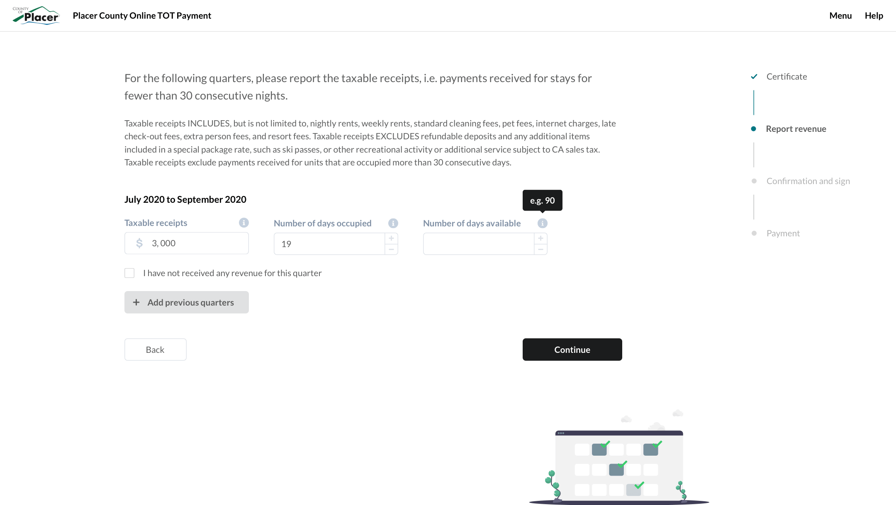Viewport: 896px width, 505px height.
Task: Click the Placer County logo
Action: 36,16
